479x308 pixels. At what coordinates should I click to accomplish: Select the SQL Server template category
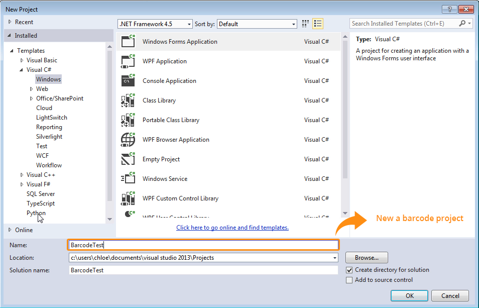point(41,194)
